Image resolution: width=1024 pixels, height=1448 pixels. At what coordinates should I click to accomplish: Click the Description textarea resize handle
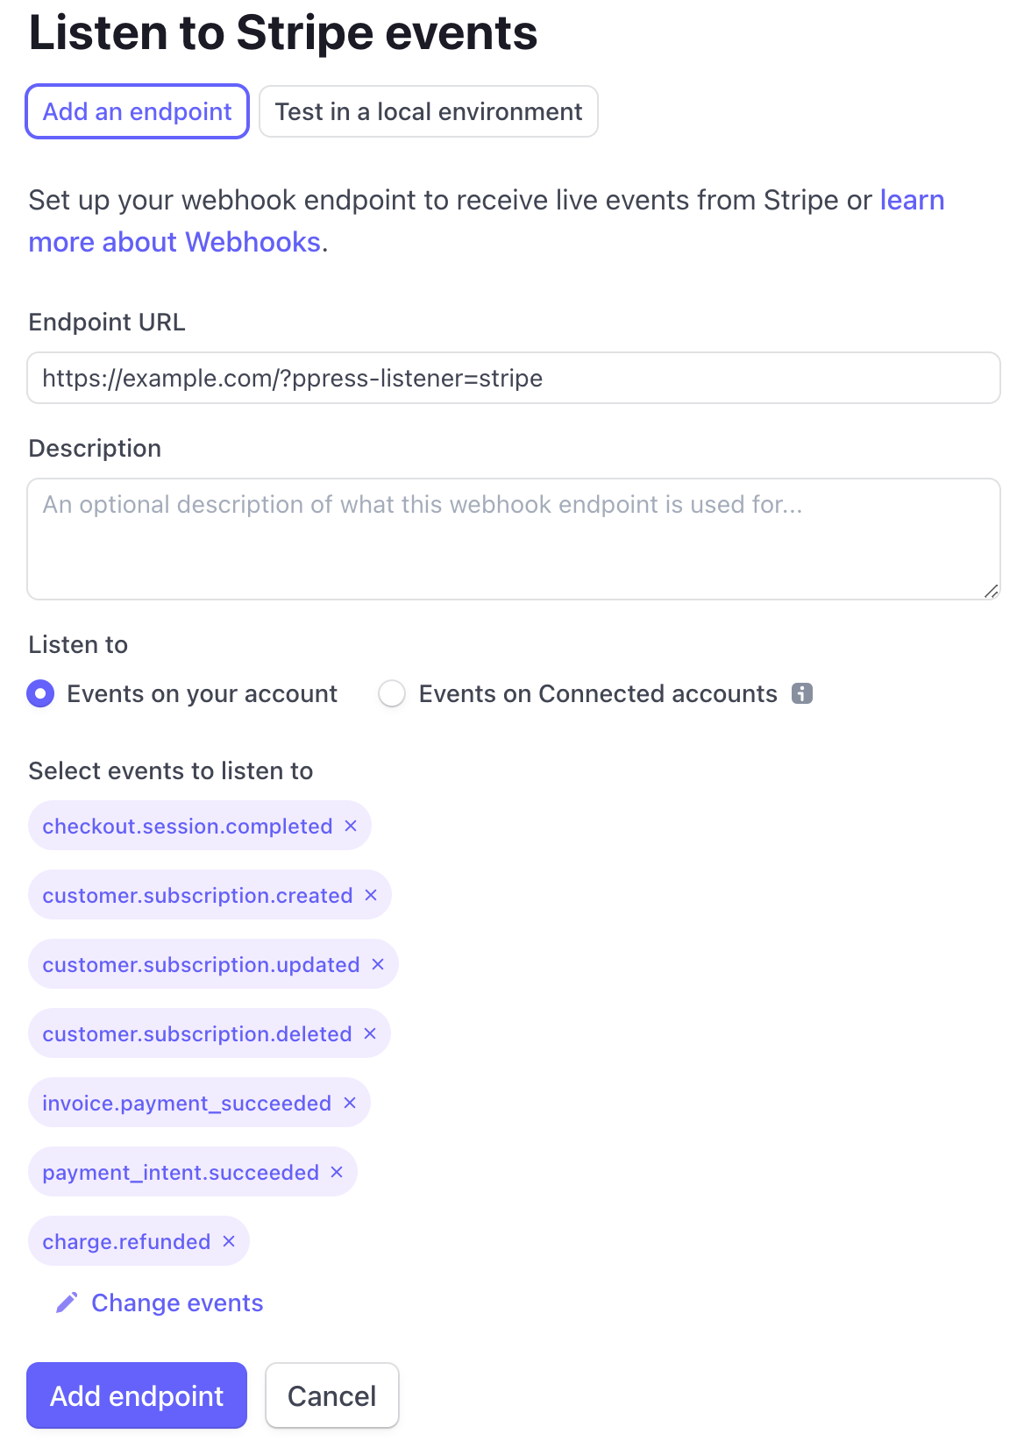(x=991, y=591)
